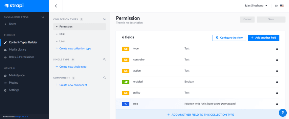
Task: Click the Configure the view button
Action: [229, 38]
